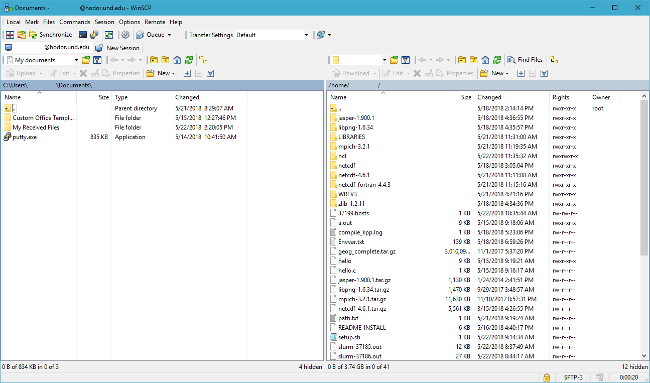Refresh the remote panel directory
This screenshot has height=383, width=650.
pos(496,60)
